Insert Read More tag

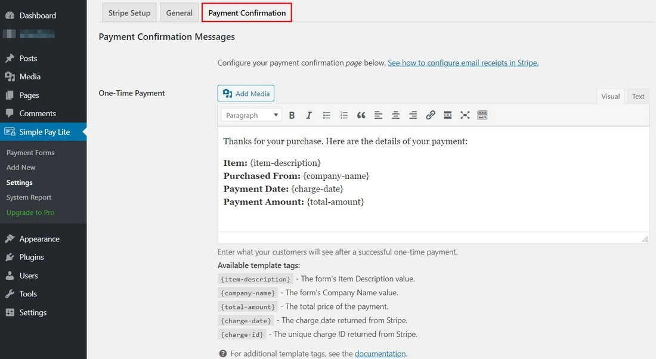point(447,115)
